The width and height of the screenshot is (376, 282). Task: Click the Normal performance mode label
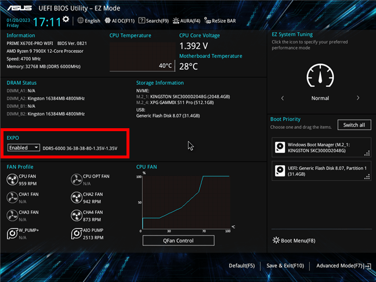[x=320, y=98]
